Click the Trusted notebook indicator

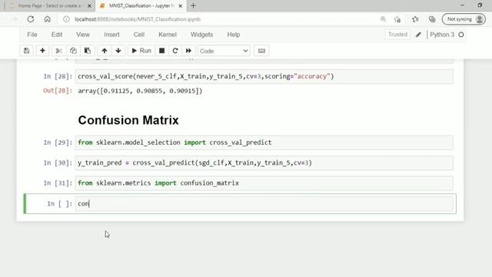(397, 35)
